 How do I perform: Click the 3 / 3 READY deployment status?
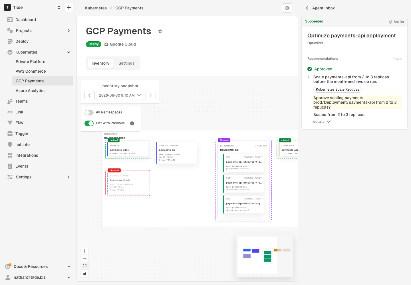261,146
